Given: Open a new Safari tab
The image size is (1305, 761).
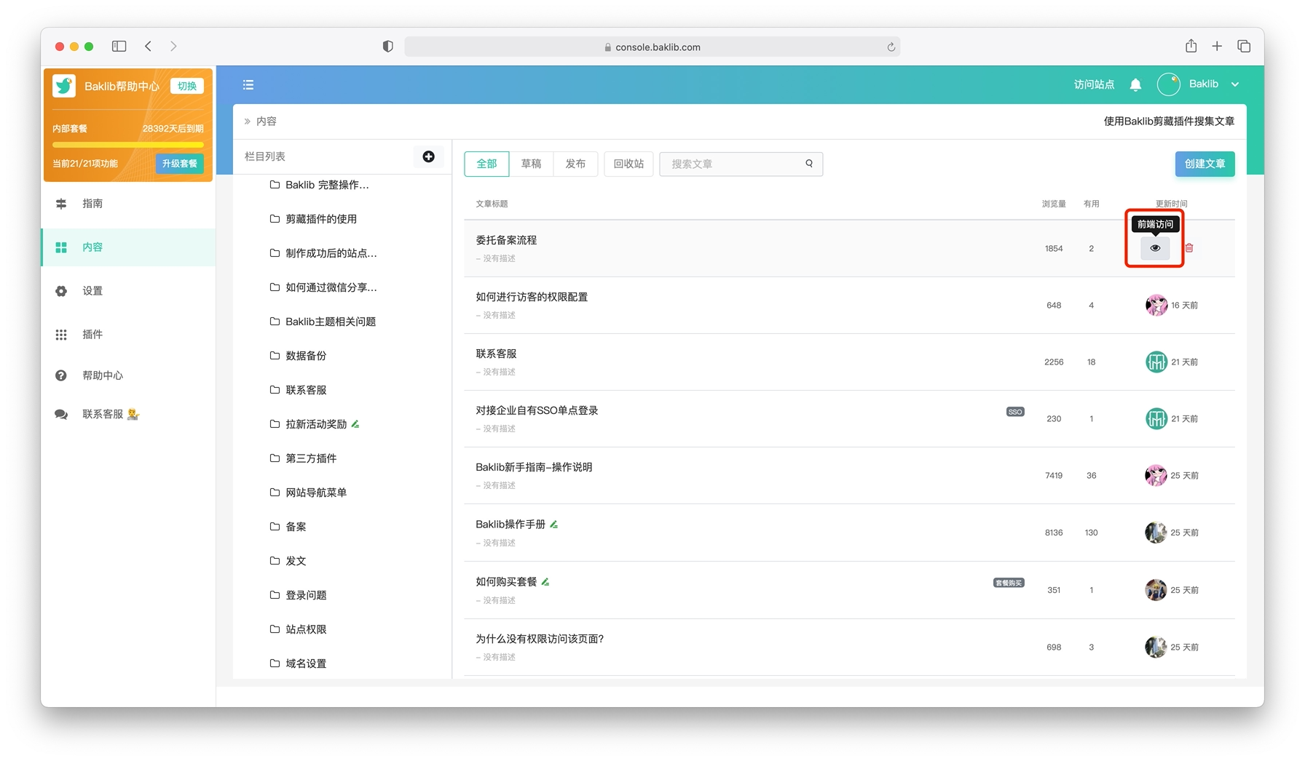Looking at the screenshot, I should (1217, 46).
